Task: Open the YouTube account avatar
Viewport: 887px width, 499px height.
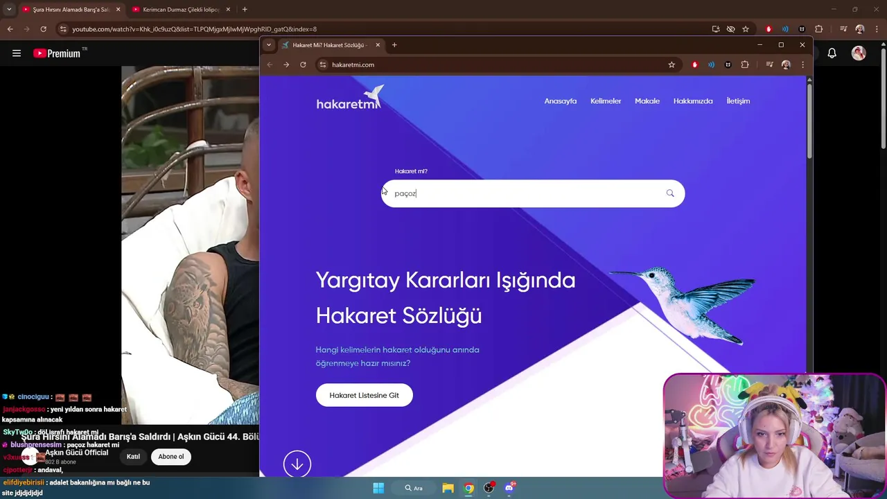Action: click(x=859, y=53)
